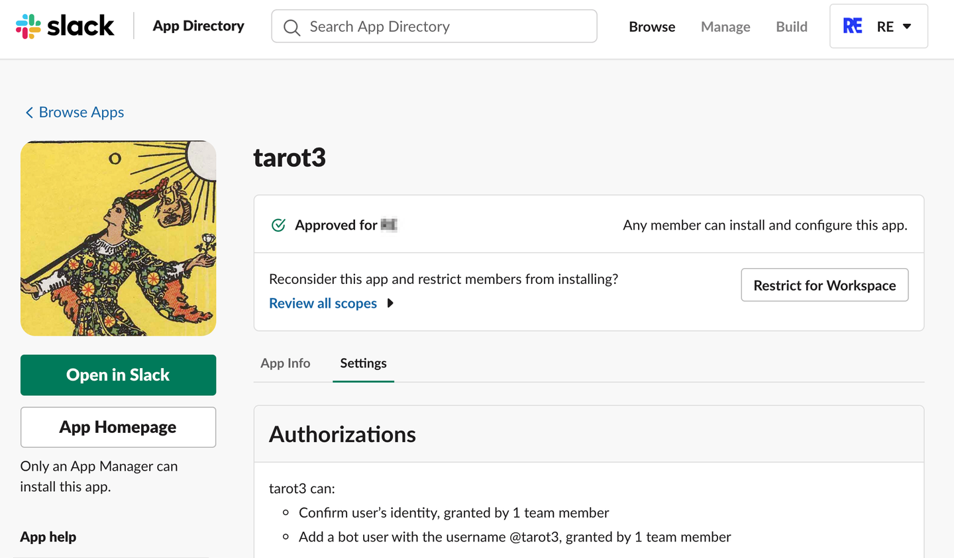Switch to the App Info tab
This screenshot has width=954, height=558.
coord(286,363)
